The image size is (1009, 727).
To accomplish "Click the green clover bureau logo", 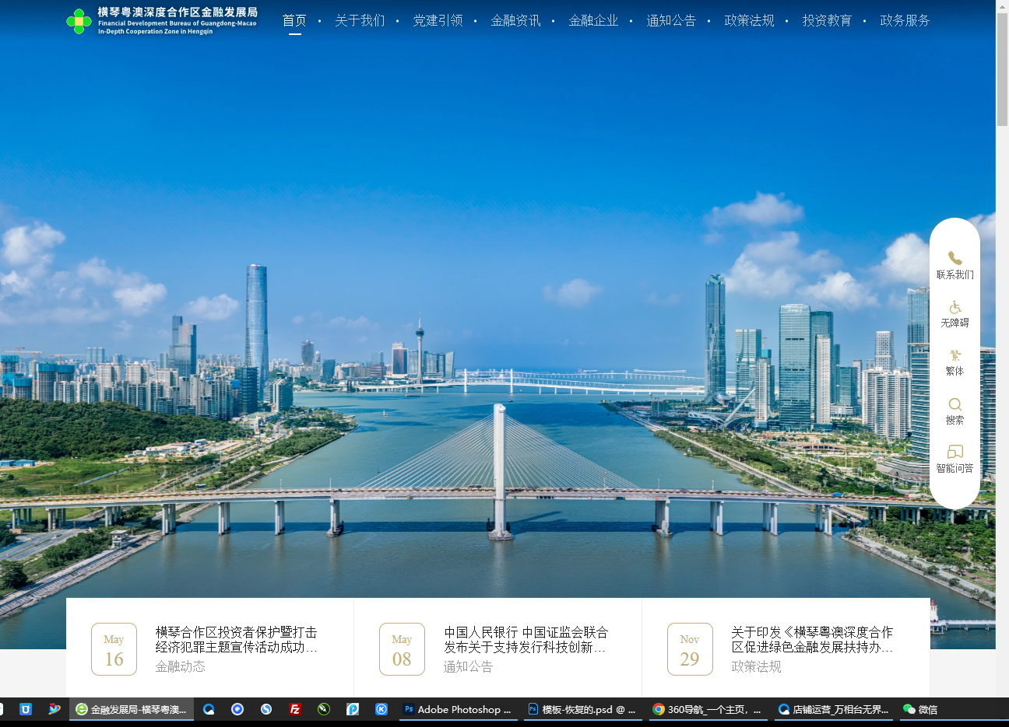I will point(79,21).
